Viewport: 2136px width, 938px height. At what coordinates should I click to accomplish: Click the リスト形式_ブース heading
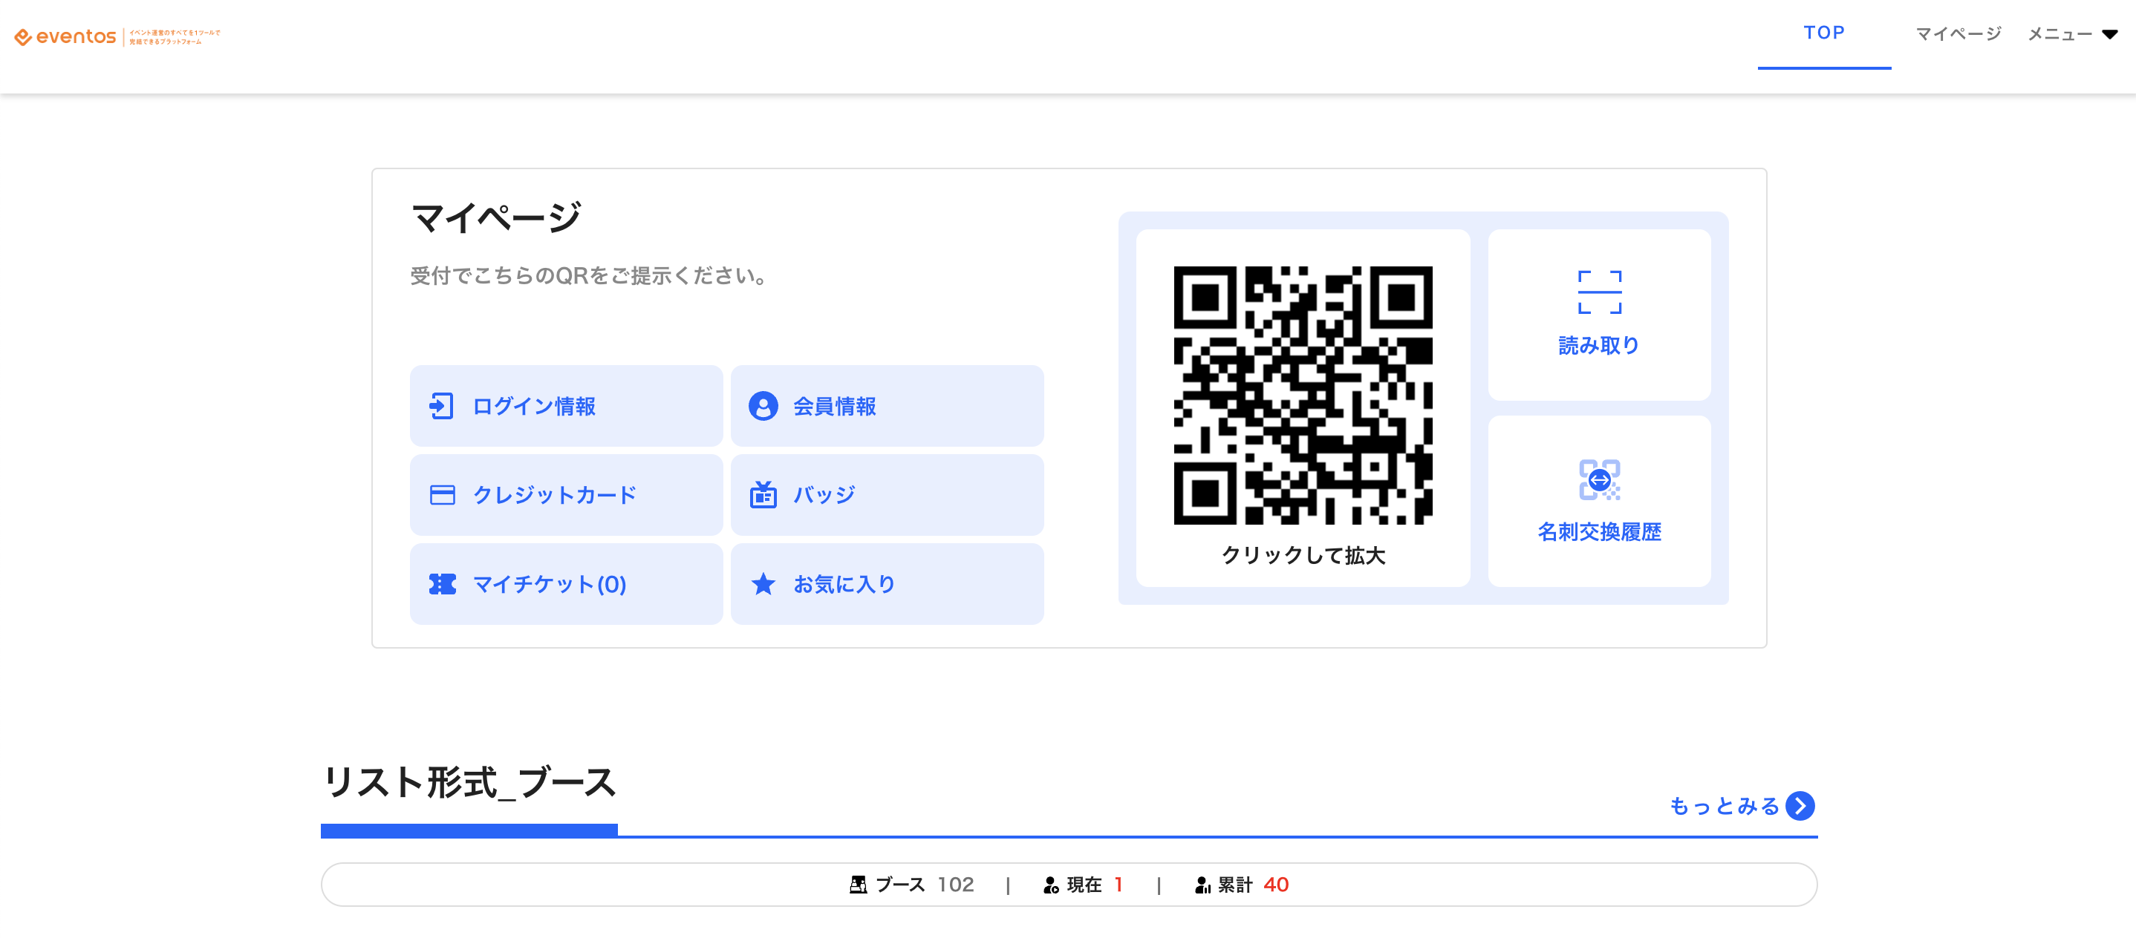pyautogui.click(x=469, y=782)
